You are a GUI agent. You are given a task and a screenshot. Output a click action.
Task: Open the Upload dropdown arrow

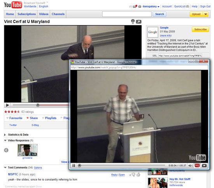point(206,14)
